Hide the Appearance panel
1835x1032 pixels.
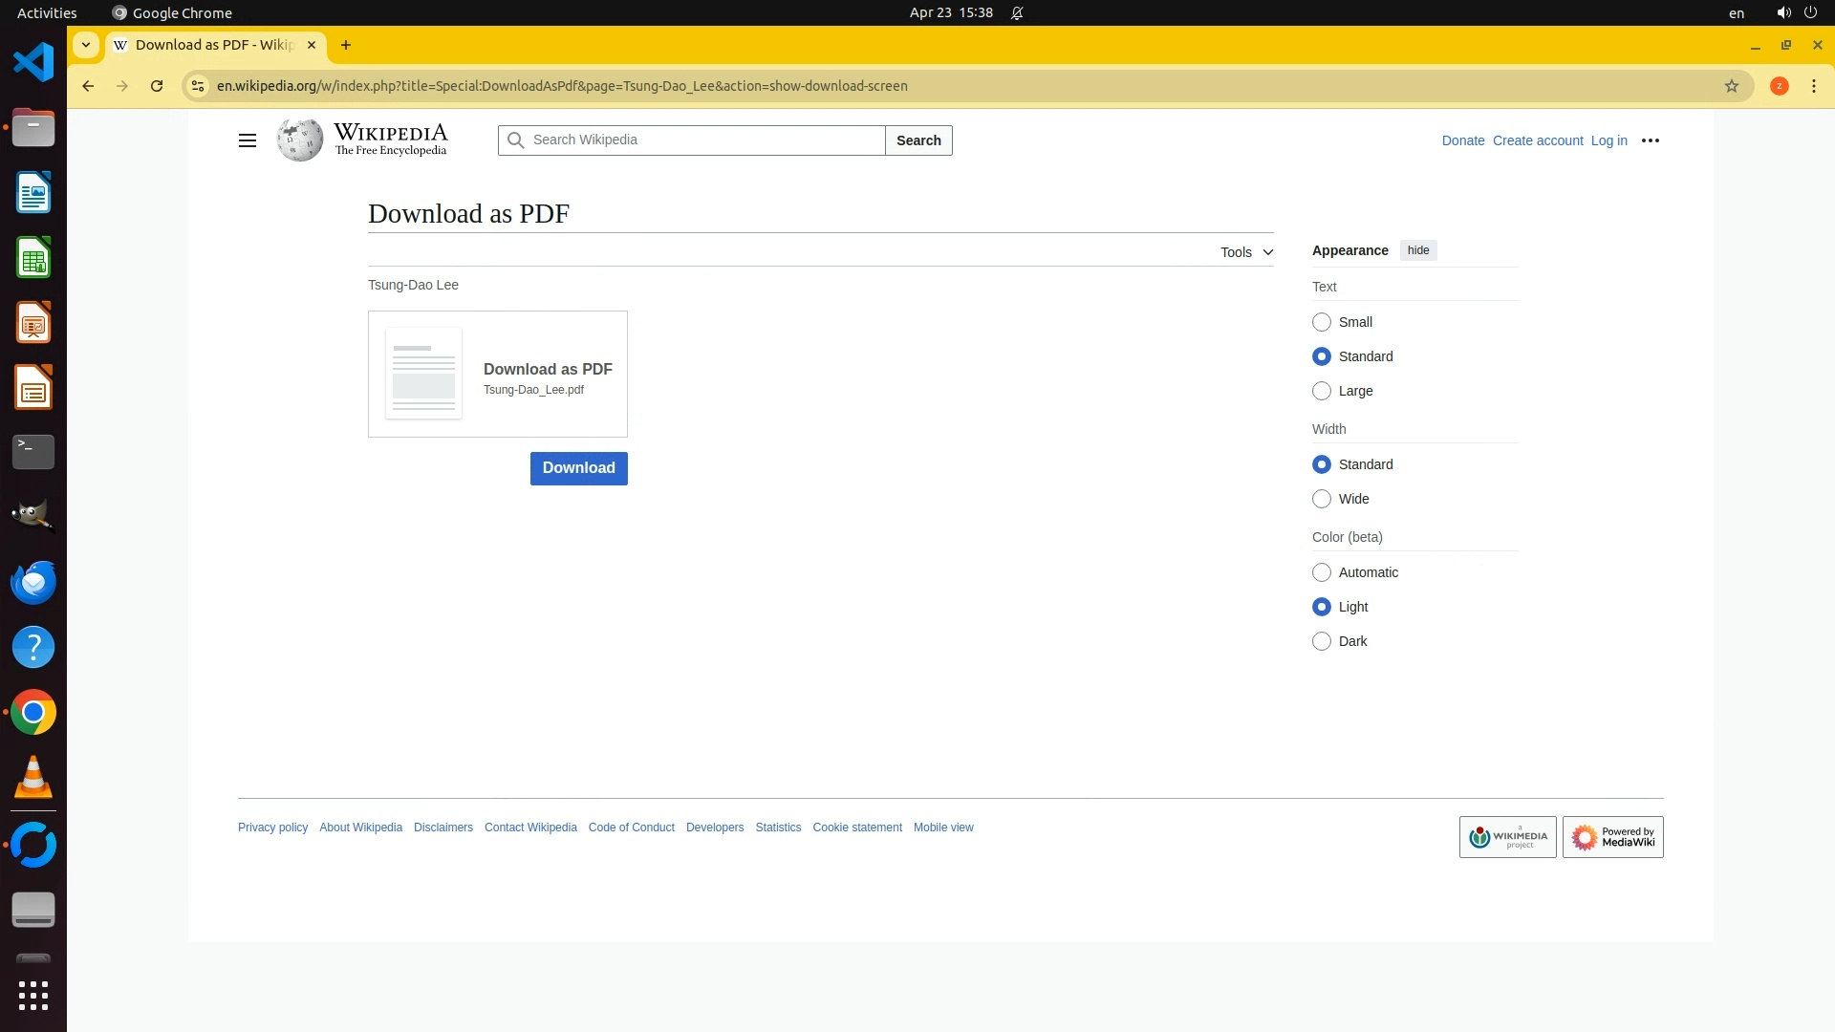pyautogui.click(x=1417, y=250)
